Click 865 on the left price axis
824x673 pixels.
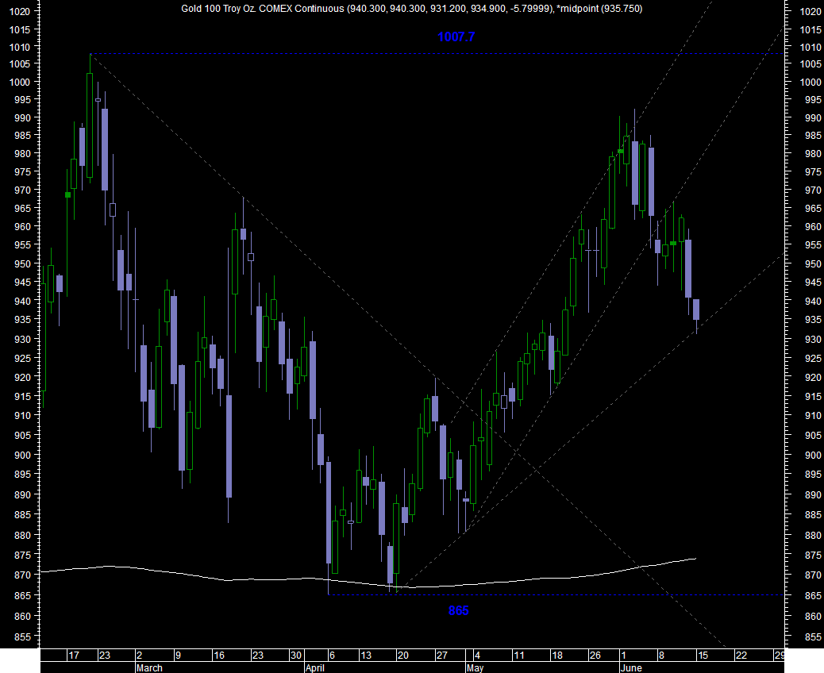pyautogui.click(x=22, y=596)
